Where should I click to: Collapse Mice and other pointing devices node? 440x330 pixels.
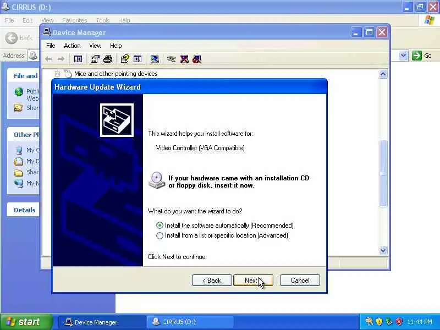tap(57, 74)
